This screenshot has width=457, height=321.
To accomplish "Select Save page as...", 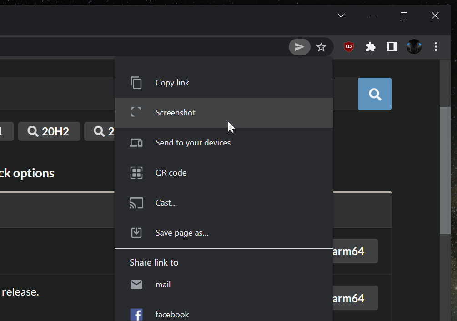I will pos(181,232).
